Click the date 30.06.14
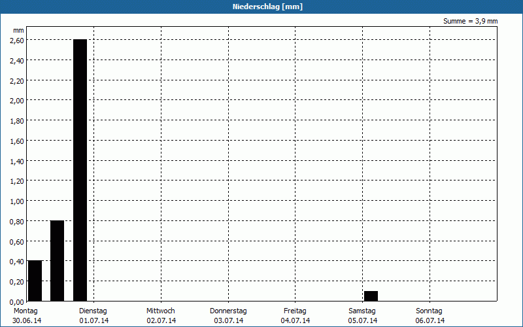The height and width of the screenshot is (327, 523). pyautogui.click(x=27, y=321)
